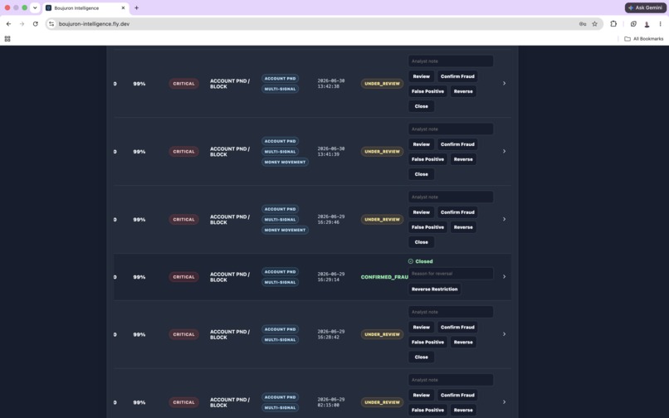Click the address bar URL
Screen dimensions: 669x418
[95, 24]
